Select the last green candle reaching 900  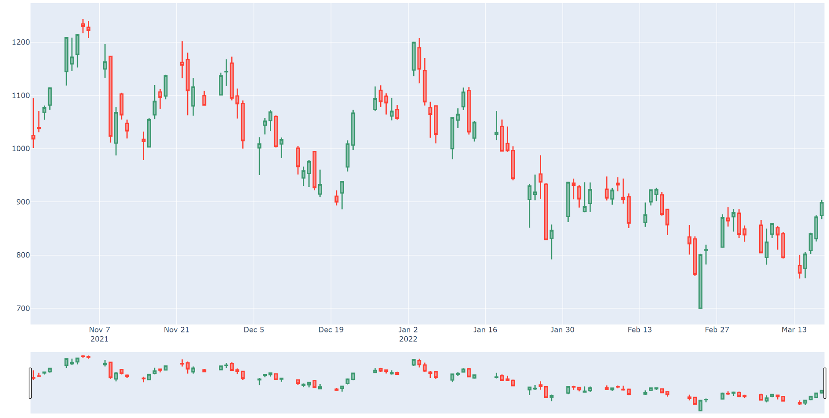(822, 209)
